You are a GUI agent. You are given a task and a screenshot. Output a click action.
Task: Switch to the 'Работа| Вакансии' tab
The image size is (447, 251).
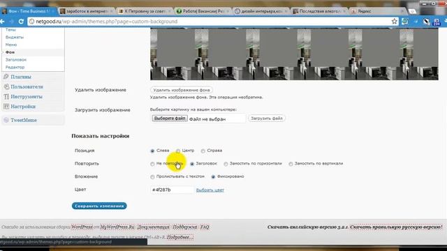click(203, 11)
